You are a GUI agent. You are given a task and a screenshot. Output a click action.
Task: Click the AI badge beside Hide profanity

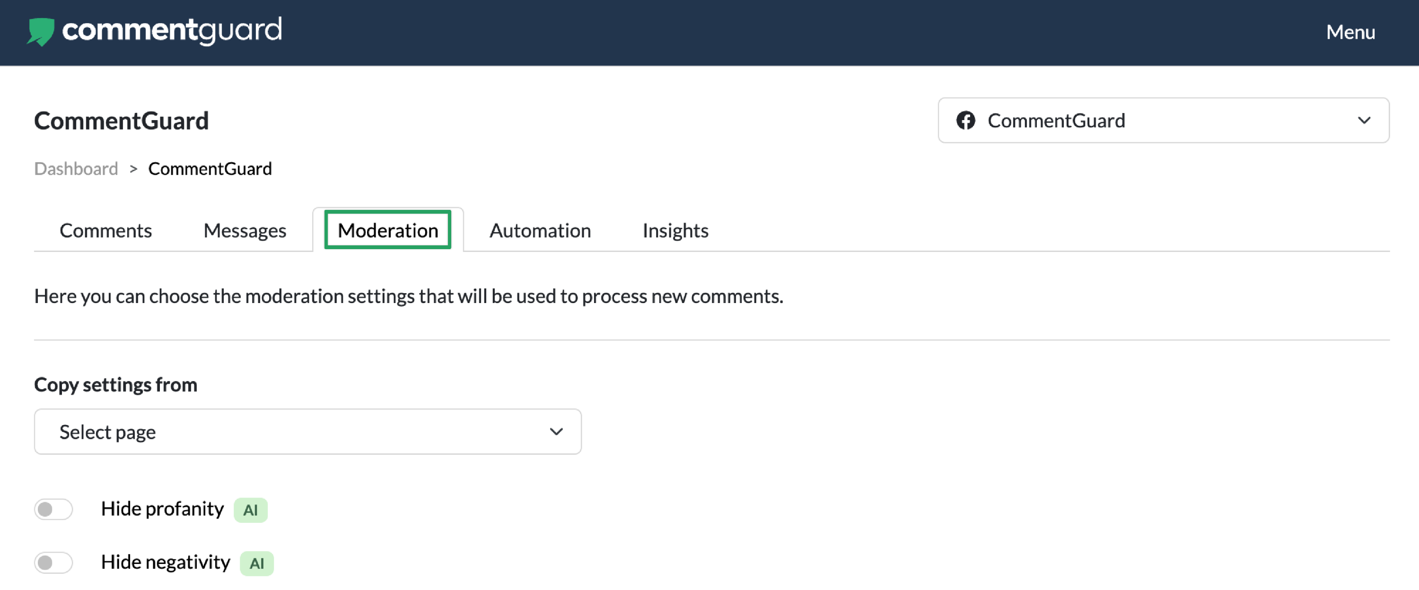251,510
